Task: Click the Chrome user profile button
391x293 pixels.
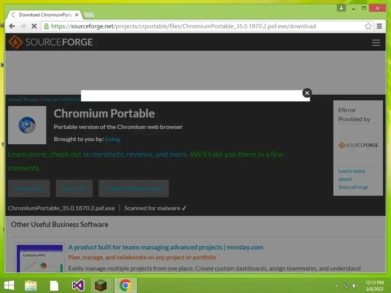Action: coord(341,8)
